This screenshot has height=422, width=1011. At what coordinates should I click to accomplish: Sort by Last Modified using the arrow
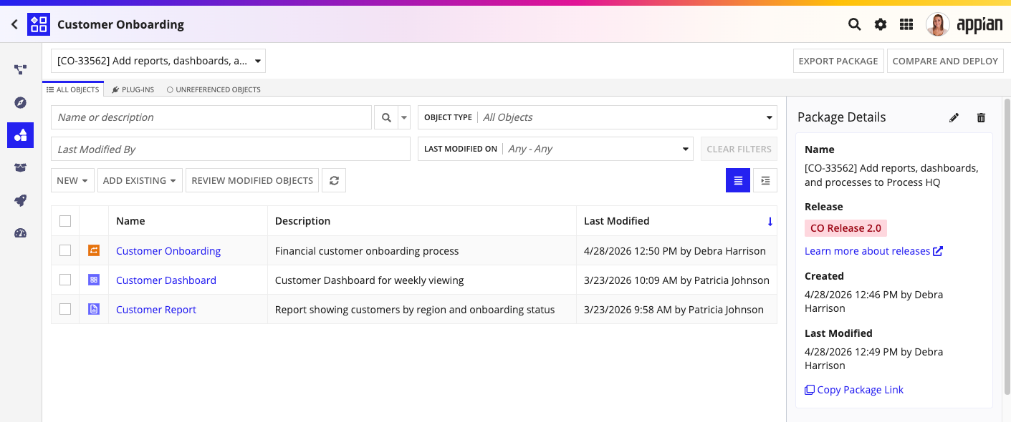(x=770, y=221)
